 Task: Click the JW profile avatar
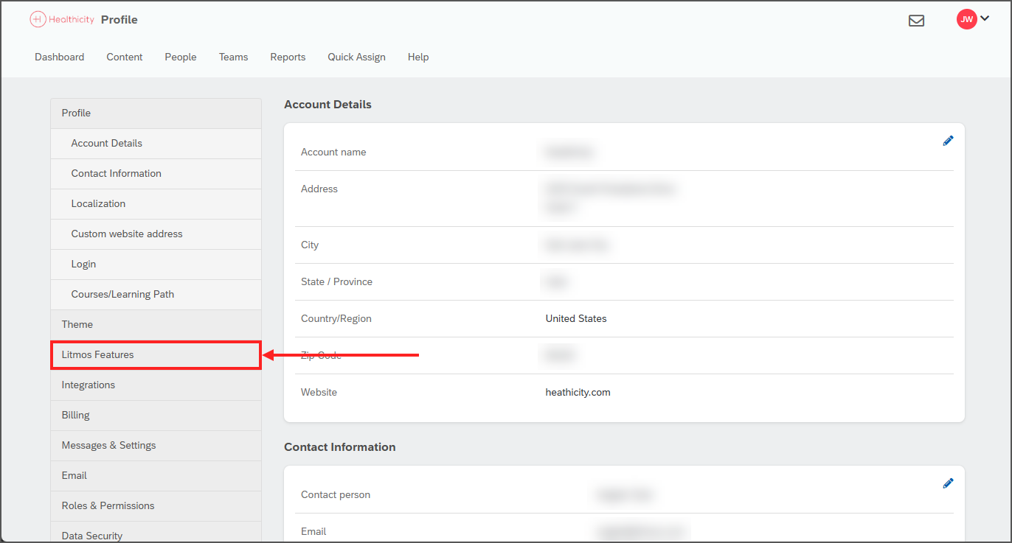(967, 19)
